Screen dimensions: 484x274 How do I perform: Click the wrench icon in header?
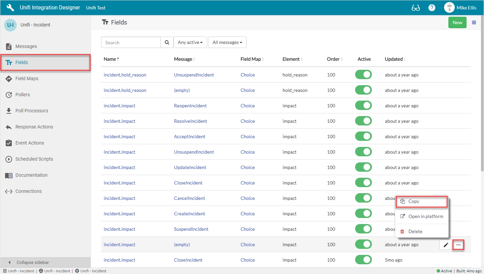pos(10,7)
